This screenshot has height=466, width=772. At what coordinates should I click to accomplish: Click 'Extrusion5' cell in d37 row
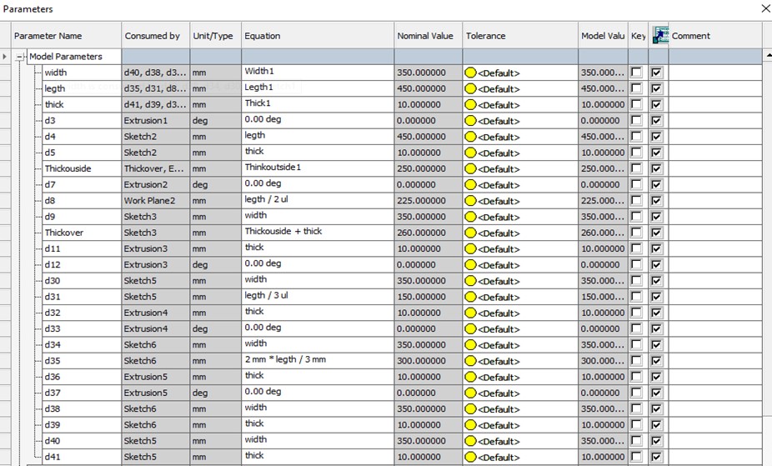click(156, 393)
